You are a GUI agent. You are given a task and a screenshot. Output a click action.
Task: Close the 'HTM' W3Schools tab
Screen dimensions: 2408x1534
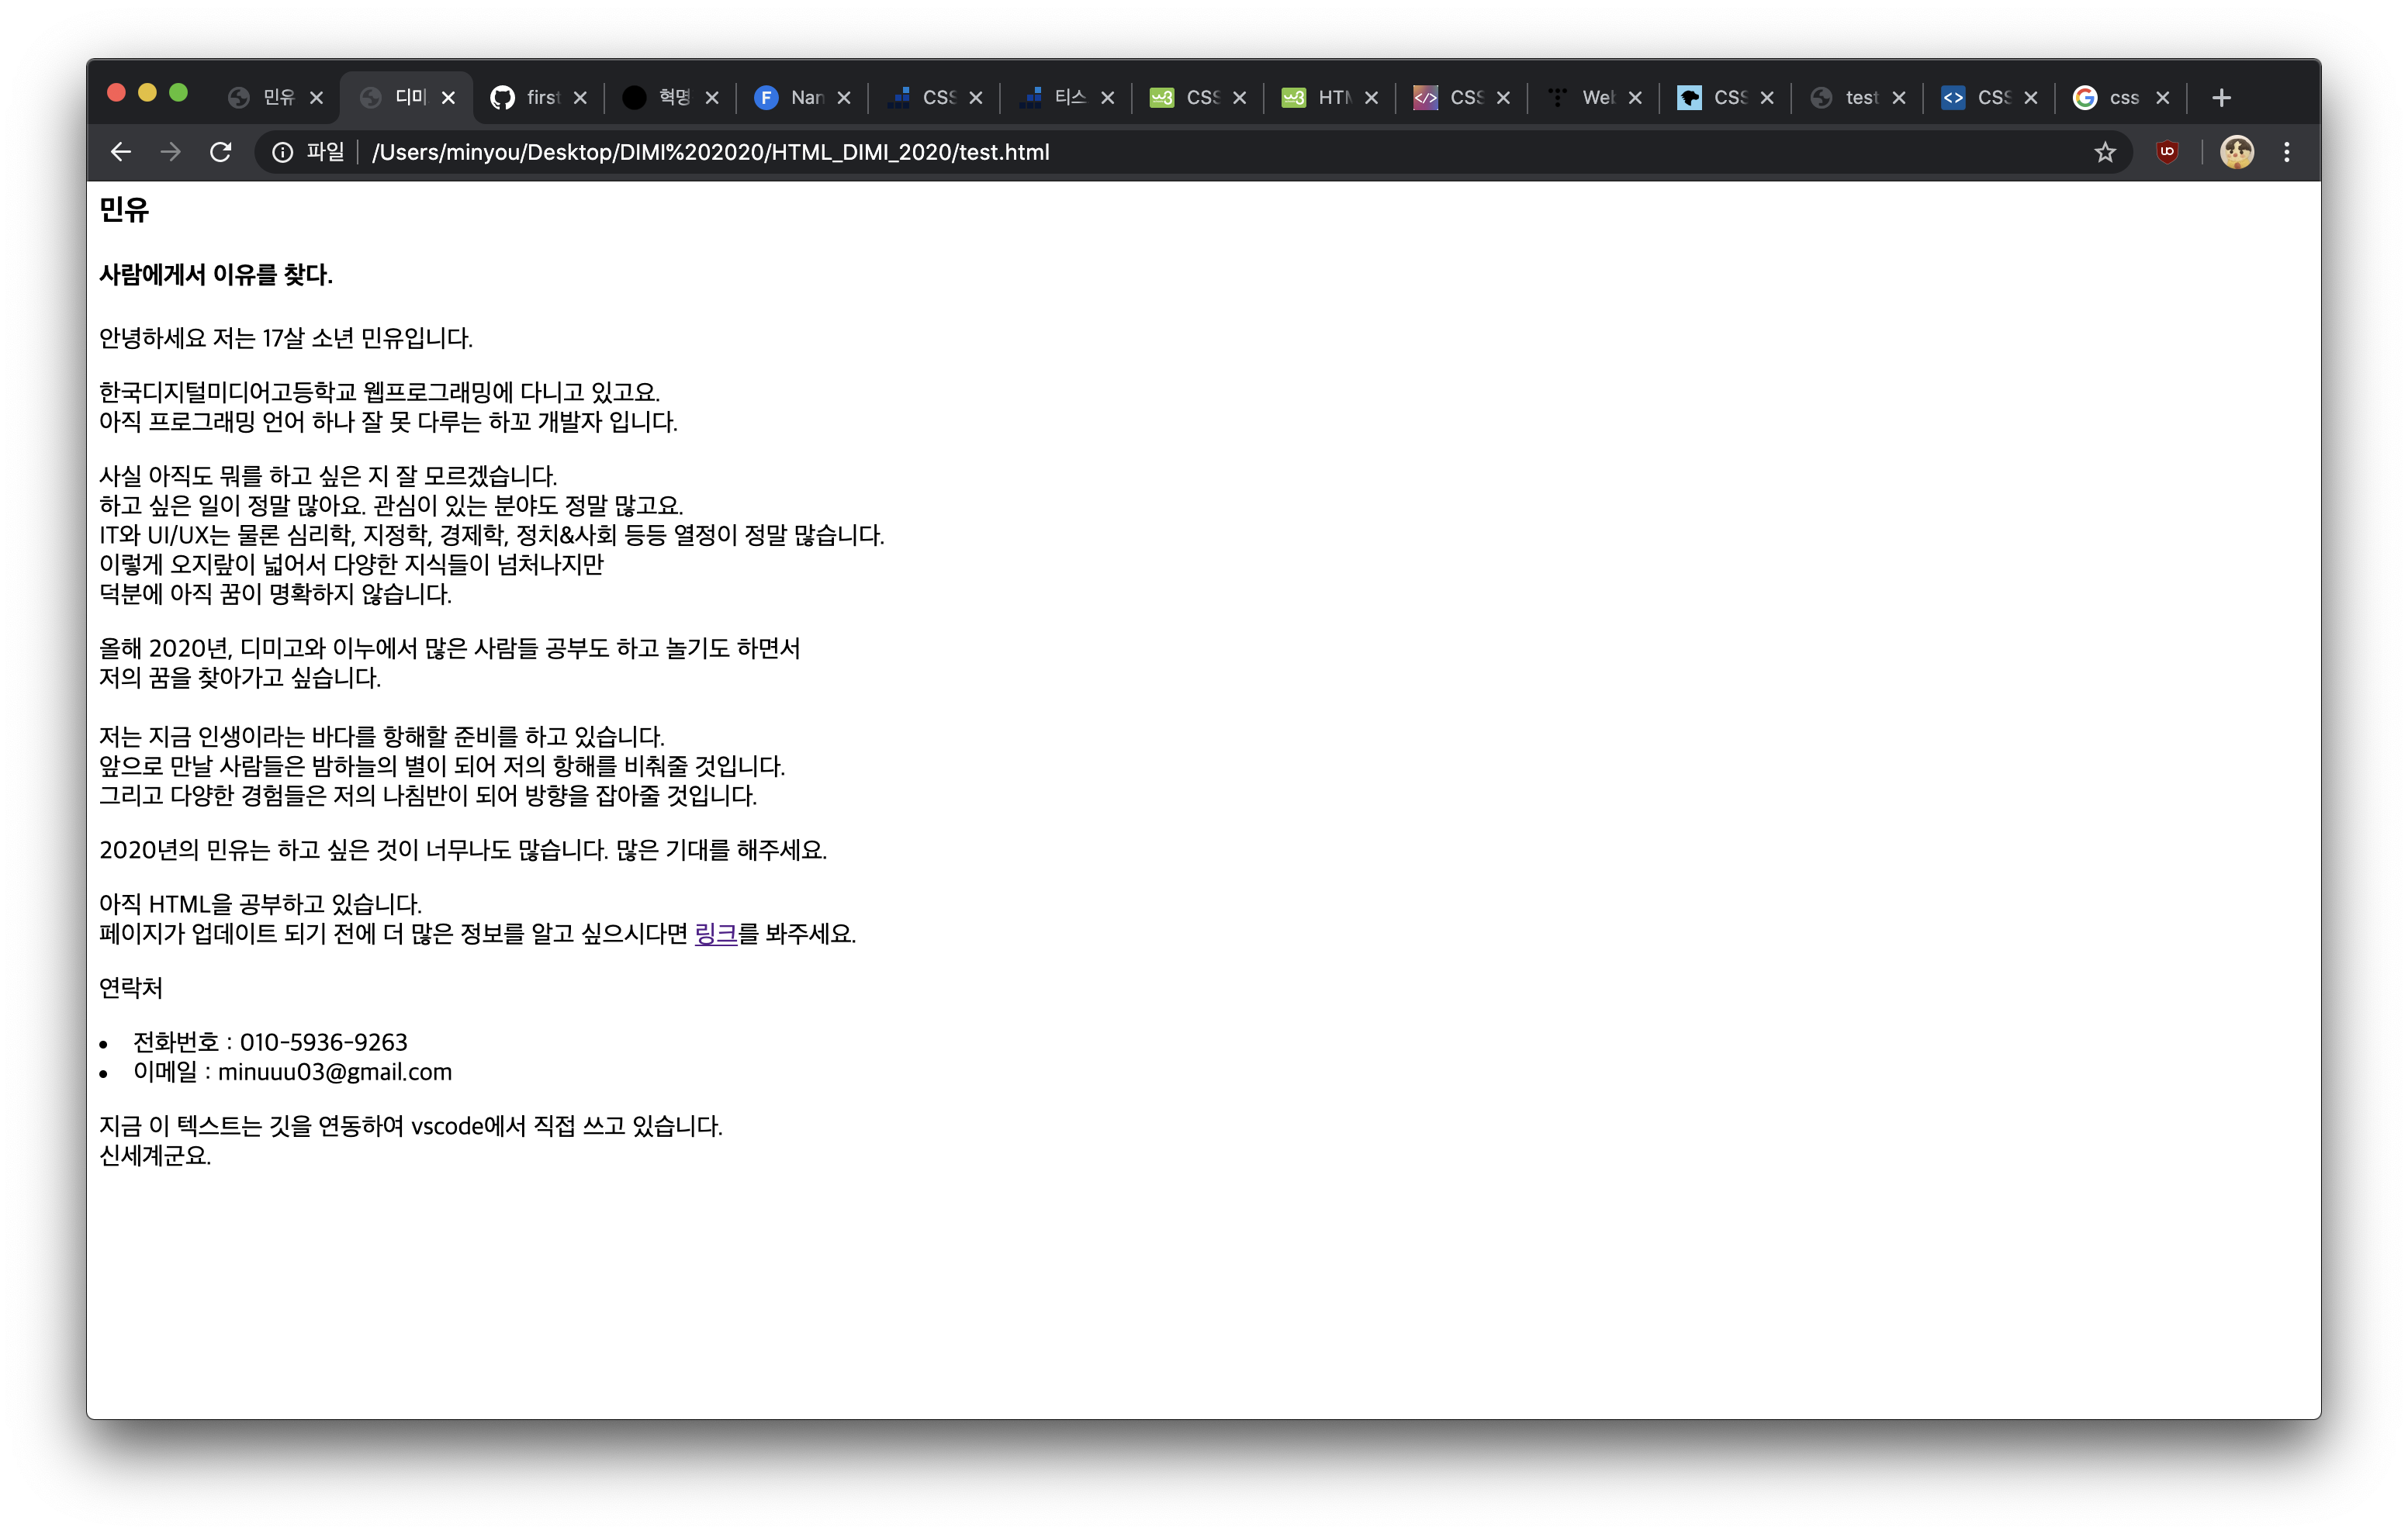coord(1371,98)
